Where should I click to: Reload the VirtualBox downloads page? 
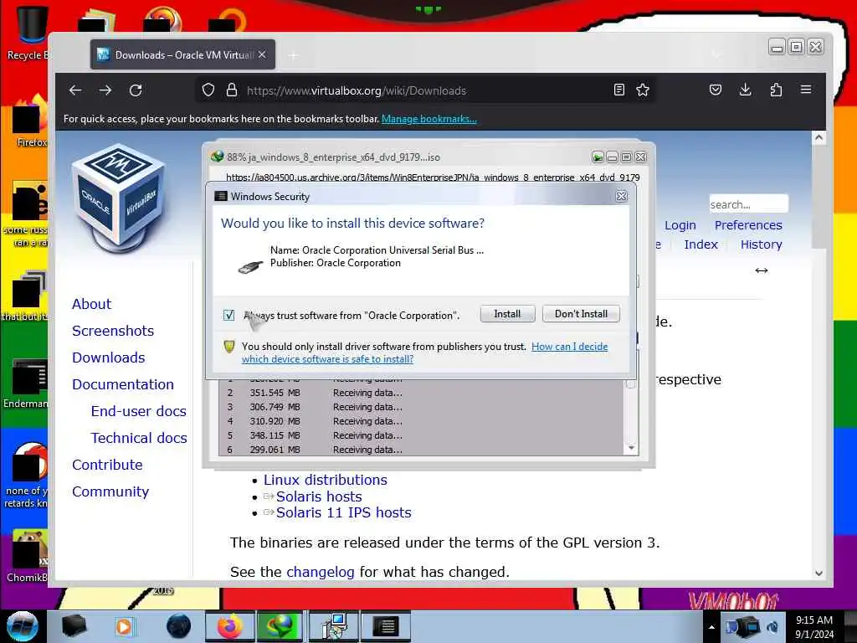tap(136, 90)
